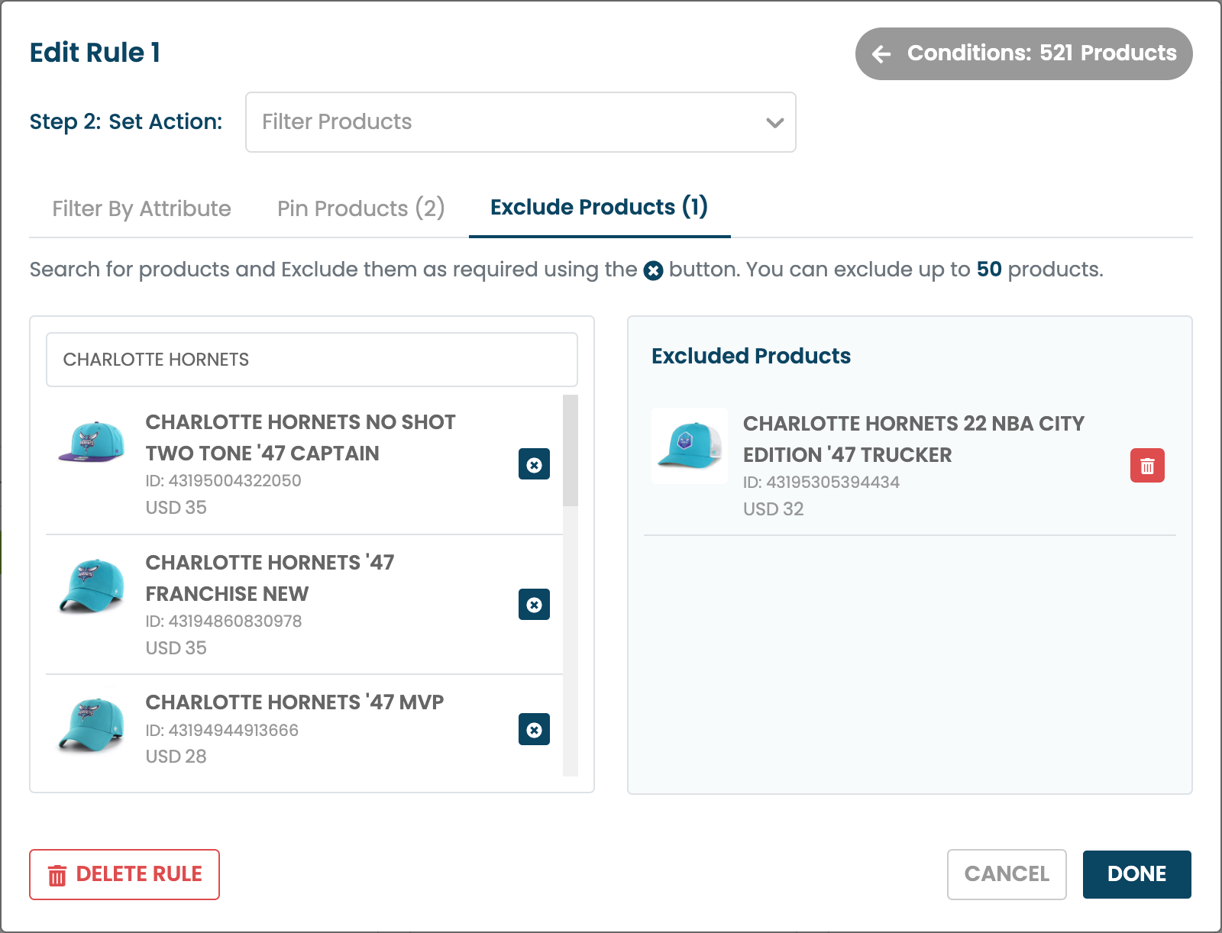Click the 22 NBA City Edition '47 Trucker title
The image size is (1222, 933).
pyautogui.click(x=913, y=439)
